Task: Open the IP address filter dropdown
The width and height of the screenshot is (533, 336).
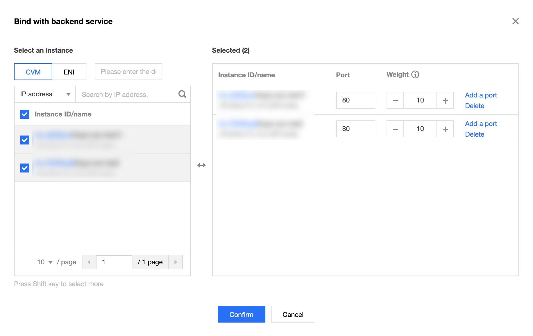Action: tap(45, 94)
